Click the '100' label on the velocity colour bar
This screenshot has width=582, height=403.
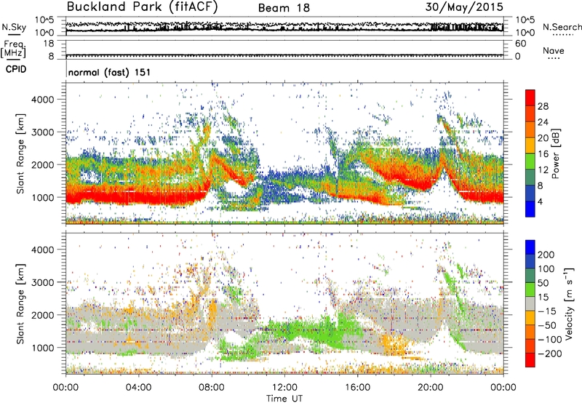pyautogui.click(x=546, y=269)
